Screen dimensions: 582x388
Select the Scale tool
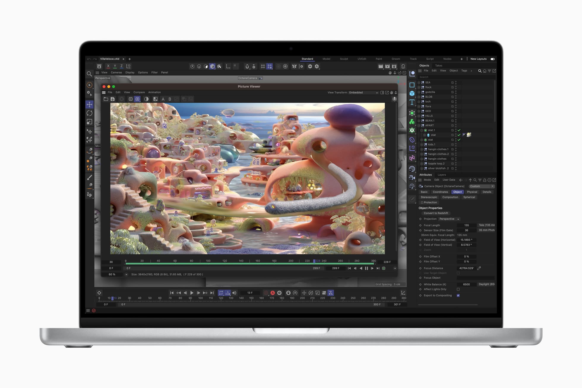pos(89,122)
